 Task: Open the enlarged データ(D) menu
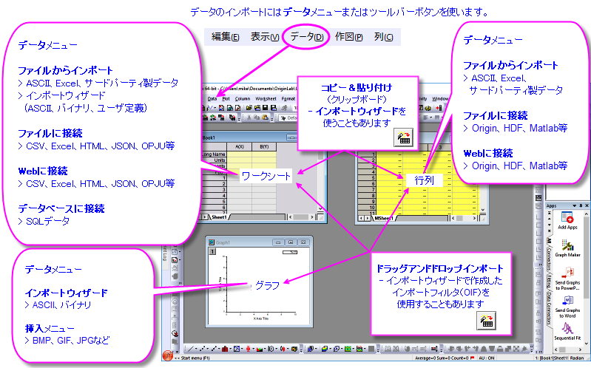pyautogui.click(x=307, y=37)
